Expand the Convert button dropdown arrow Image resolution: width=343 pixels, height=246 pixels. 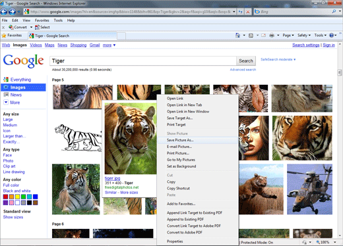pos(31,27)
